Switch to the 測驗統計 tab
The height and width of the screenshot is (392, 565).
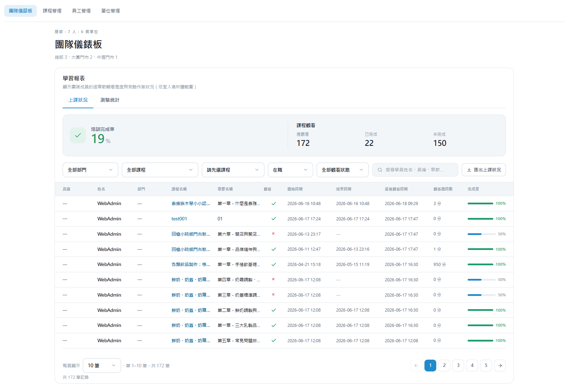110,100
